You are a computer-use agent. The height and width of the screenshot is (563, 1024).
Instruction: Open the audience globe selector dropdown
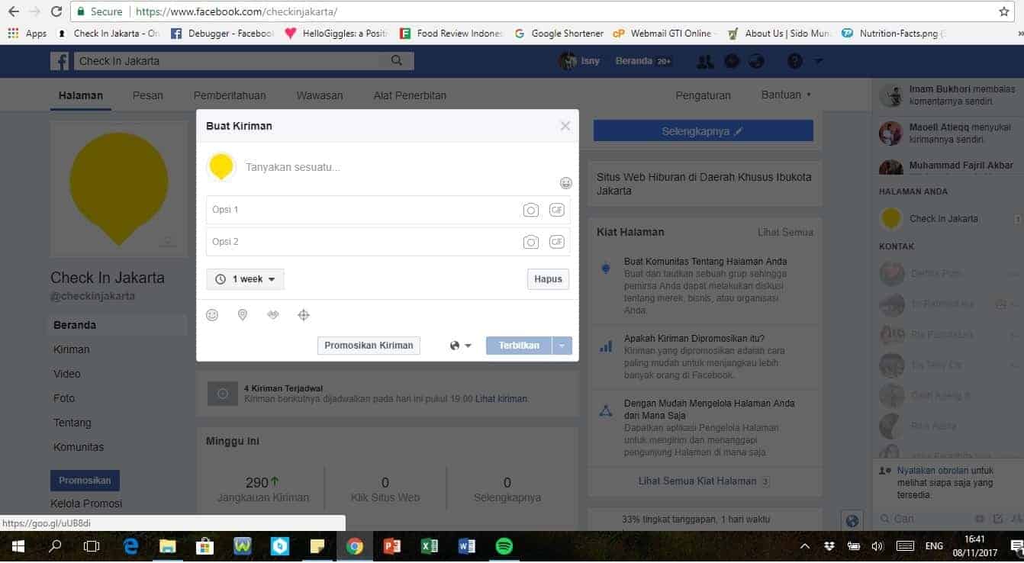[460, 346]
